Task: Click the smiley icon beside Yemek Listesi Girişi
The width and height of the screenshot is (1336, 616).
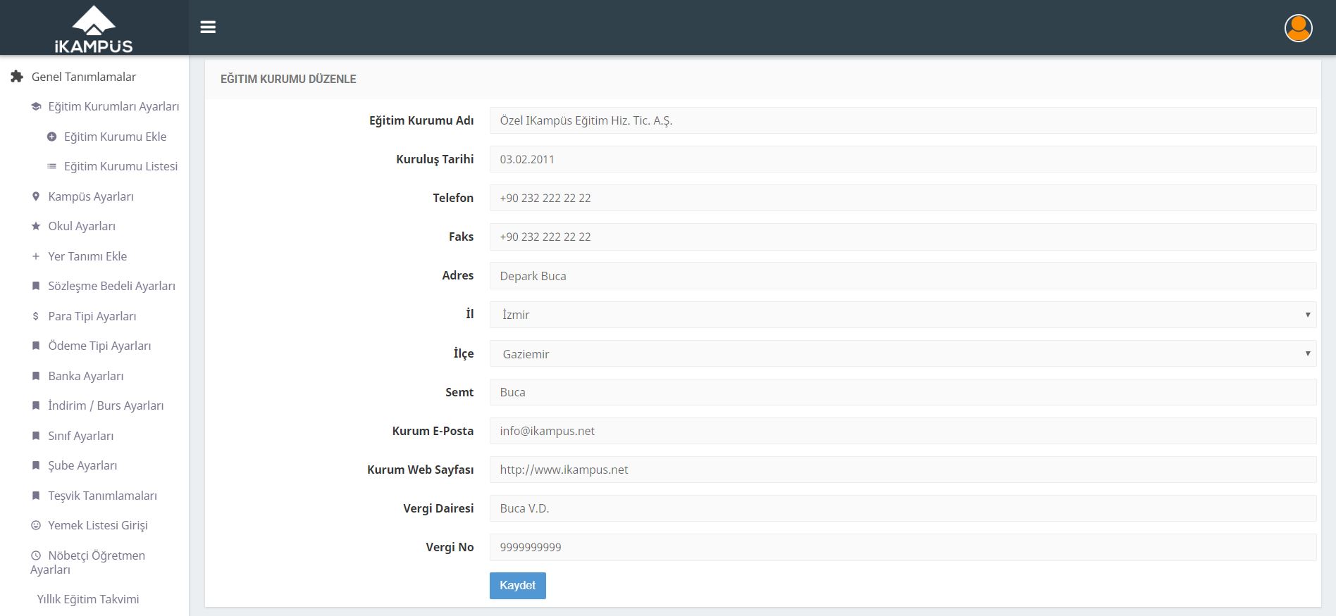Action: [36, 525]
